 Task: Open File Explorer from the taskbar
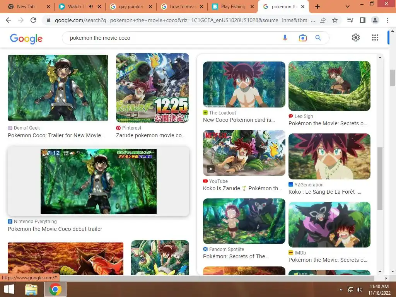tap(31, 289)
